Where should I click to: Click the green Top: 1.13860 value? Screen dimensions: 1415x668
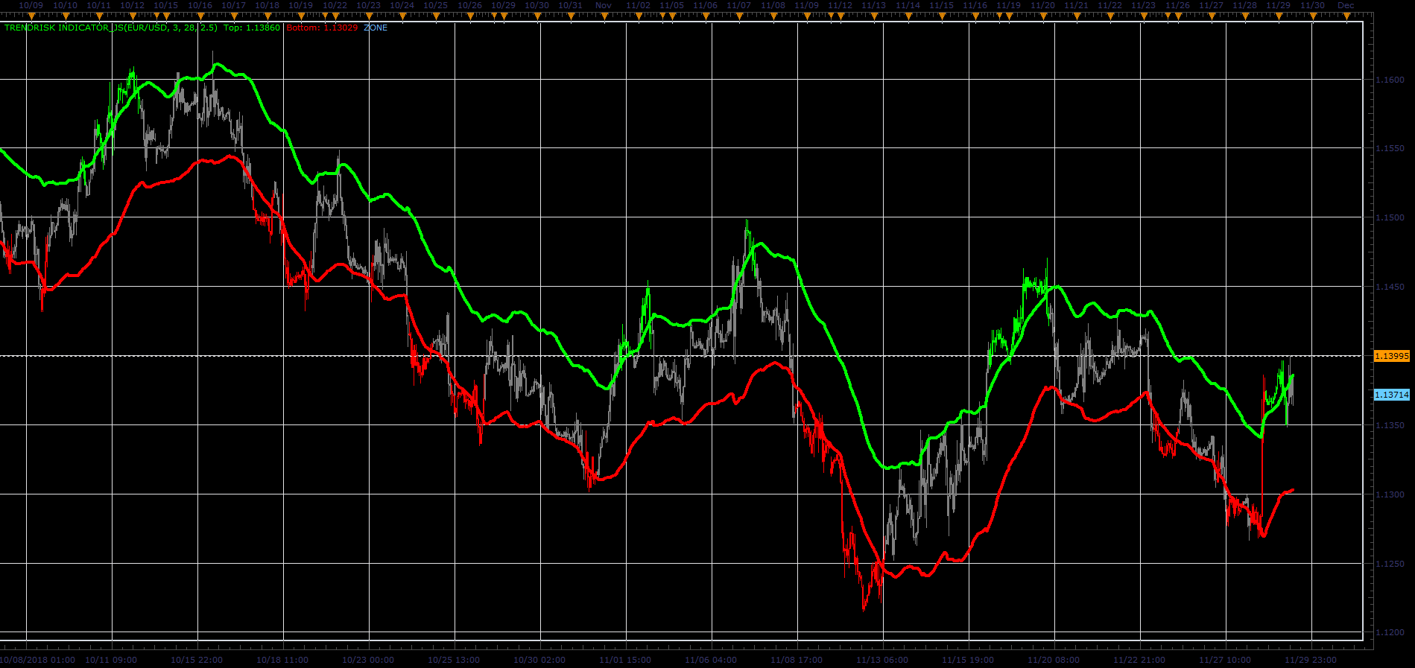pyautogui.click(x=252, y=28)
